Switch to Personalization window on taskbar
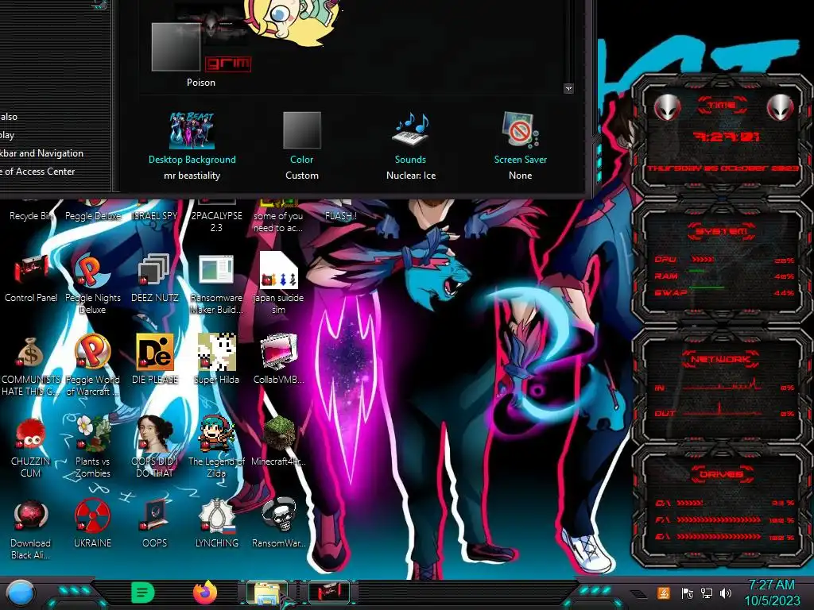The width and height of the screenshot is (814, 610). tap(329, 593)
